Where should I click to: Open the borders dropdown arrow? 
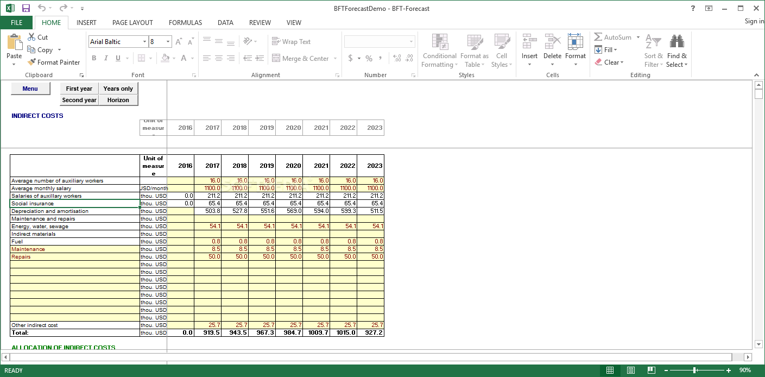tap(150, 58)
